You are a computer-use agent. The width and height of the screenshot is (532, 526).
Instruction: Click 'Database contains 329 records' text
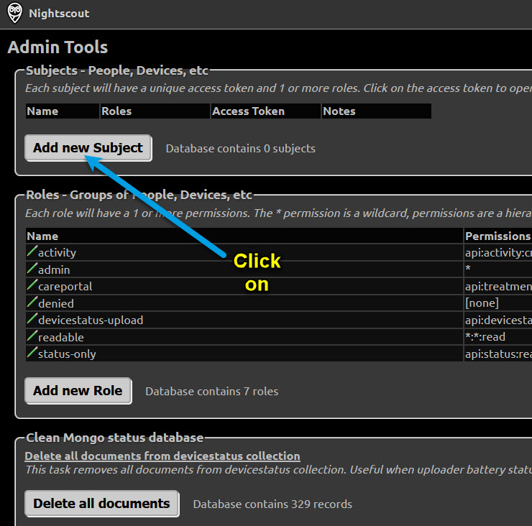tap(272, 504)
